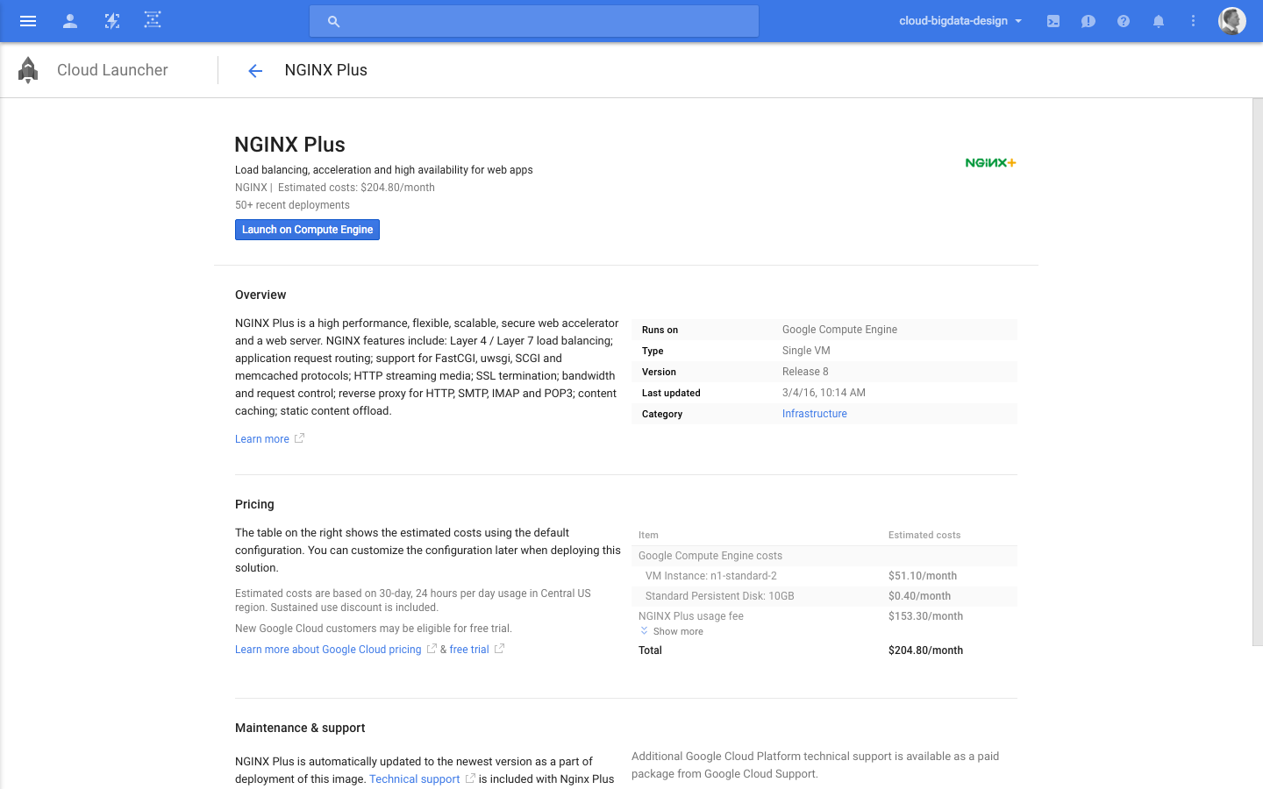Click the dotted grid lines icon in top bar

click(x=153, y=20)
